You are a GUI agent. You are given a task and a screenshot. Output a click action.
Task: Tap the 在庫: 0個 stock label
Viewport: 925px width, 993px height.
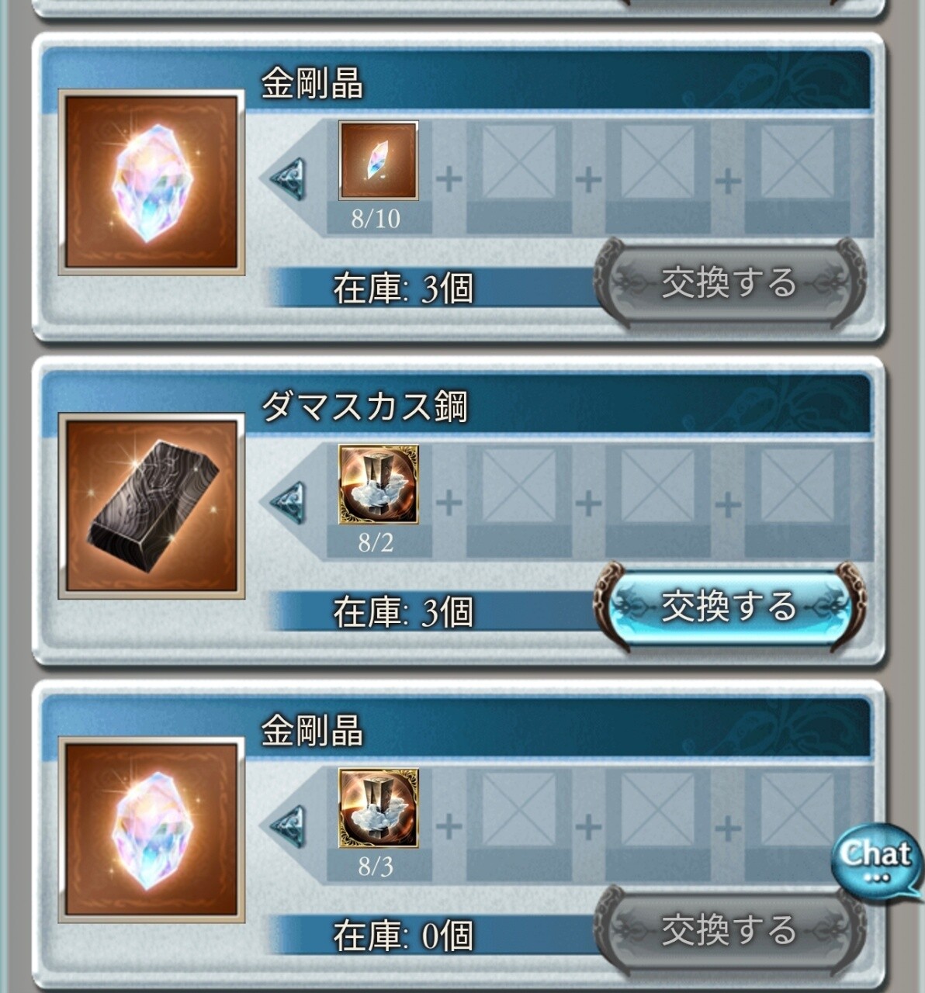[403, 936]
